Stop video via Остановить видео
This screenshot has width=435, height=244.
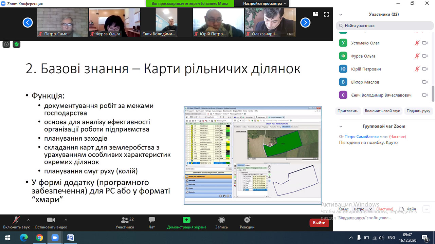[x=51, y=223]
